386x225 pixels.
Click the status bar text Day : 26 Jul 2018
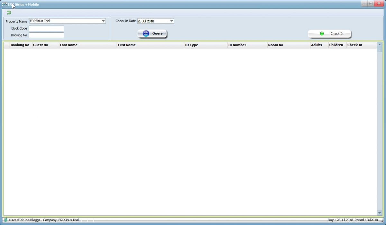coord(340,220)
